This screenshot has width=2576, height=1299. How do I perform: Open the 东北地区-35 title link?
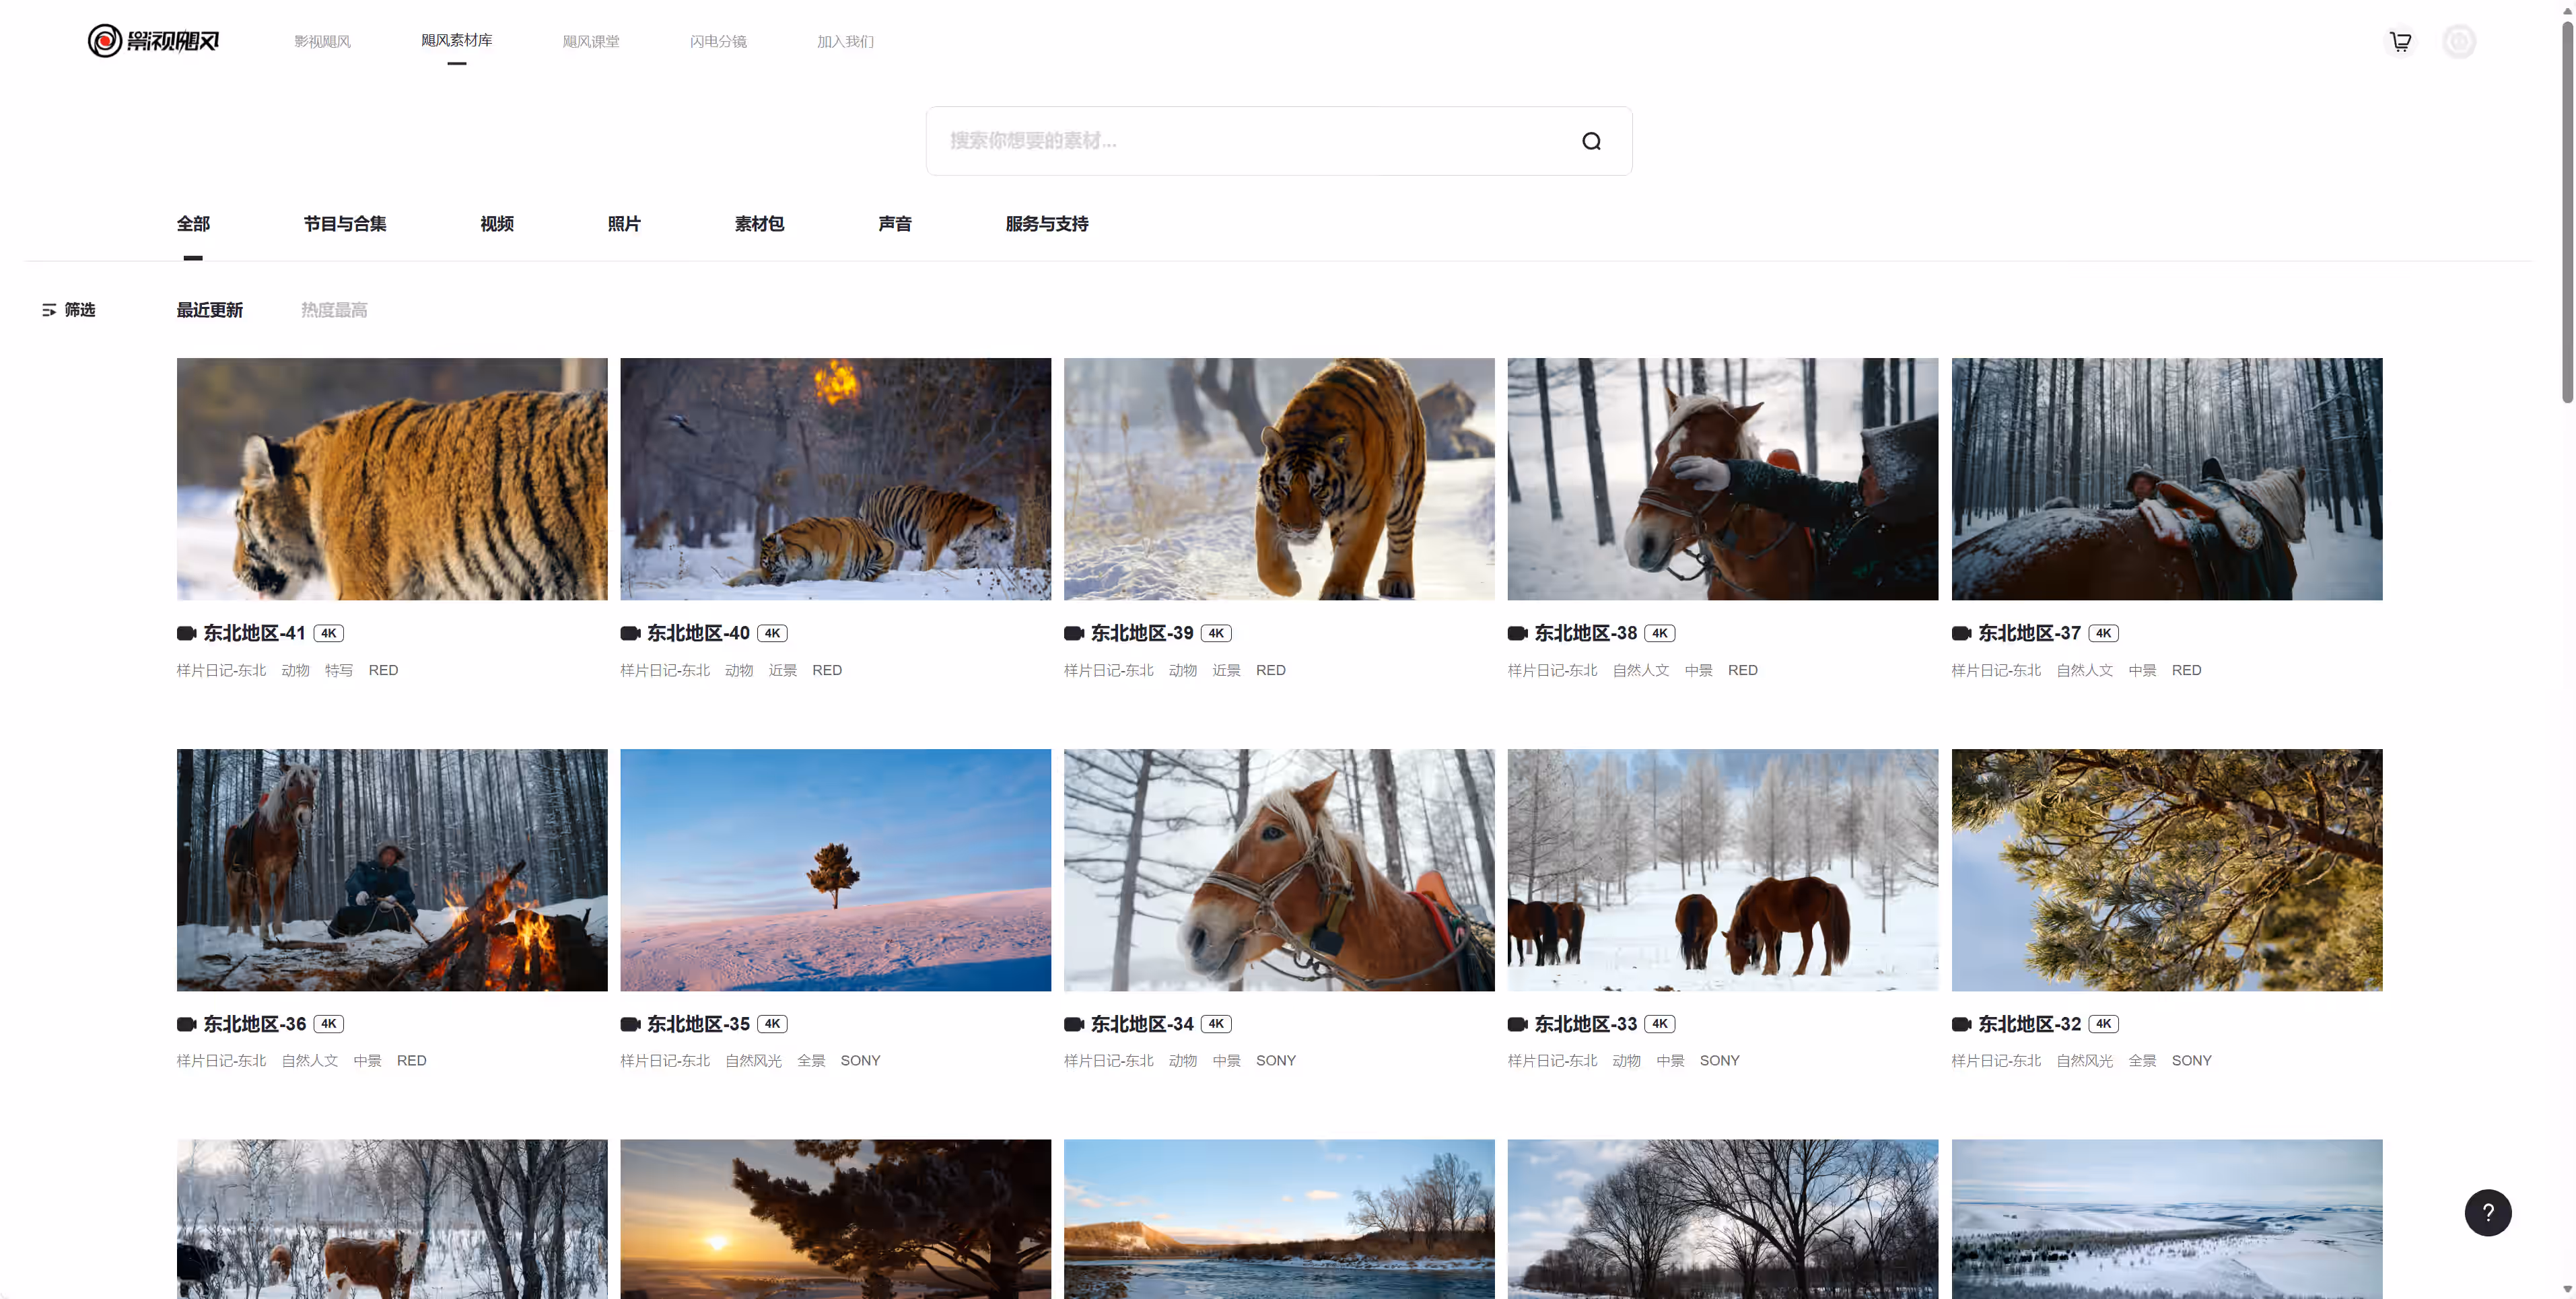pyautogui.click(x=698, y=1023)
